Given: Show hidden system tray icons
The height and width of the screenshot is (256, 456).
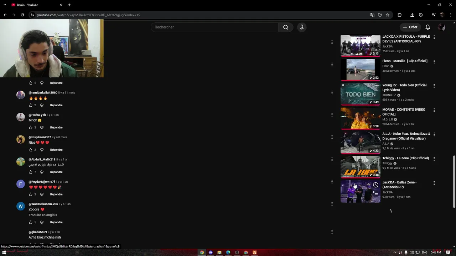Looking at the screenshot, I should coord(394,252).
